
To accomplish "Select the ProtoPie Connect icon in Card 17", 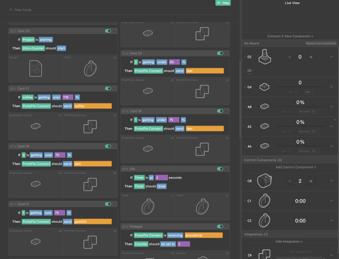I will tap(90, 242).
